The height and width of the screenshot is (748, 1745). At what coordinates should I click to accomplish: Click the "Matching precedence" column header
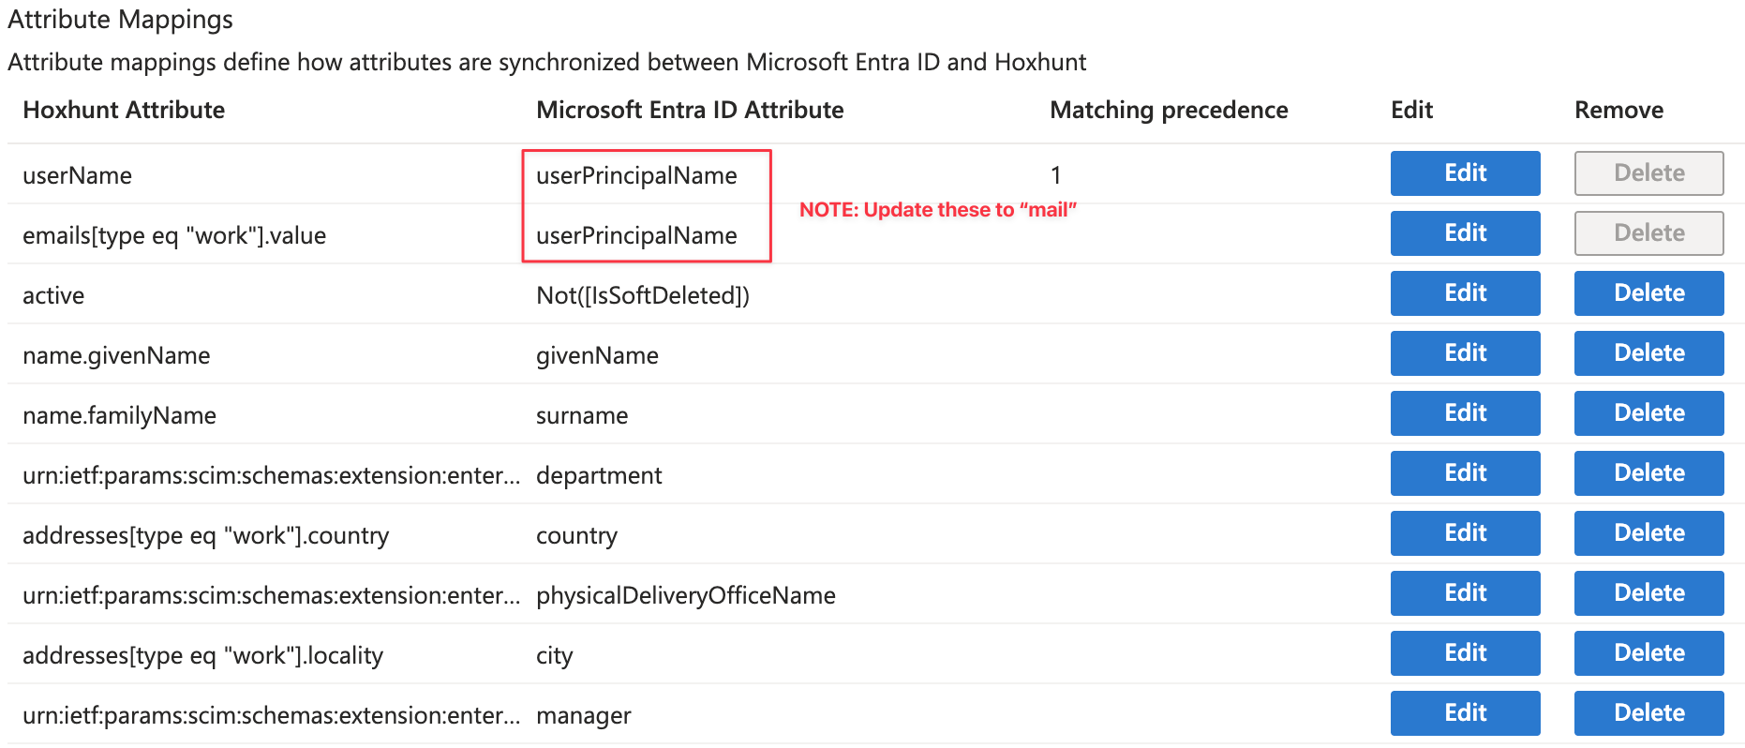coord(1169,110)
